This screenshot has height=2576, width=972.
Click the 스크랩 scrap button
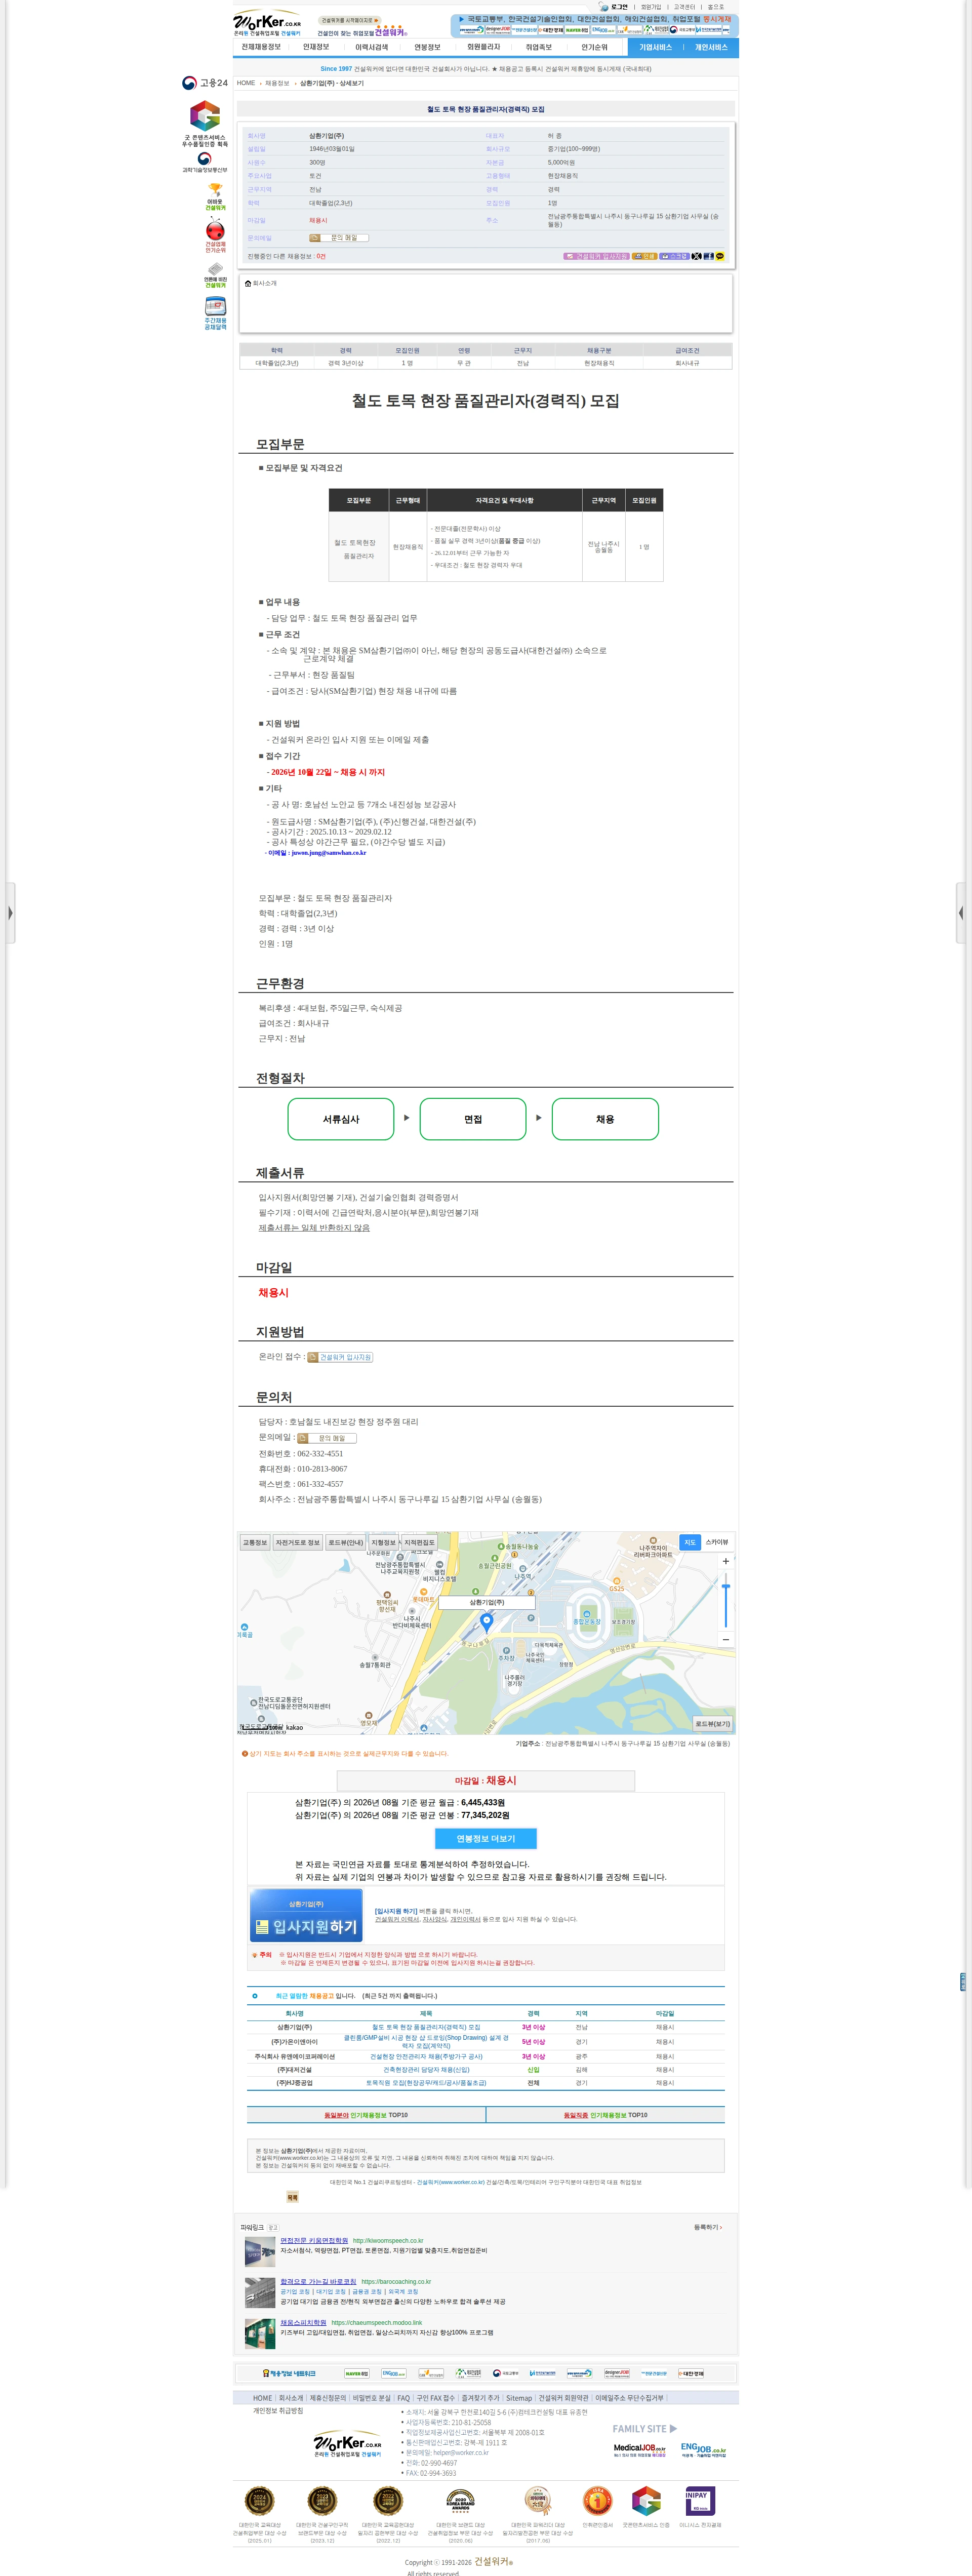tap(674, 256)
